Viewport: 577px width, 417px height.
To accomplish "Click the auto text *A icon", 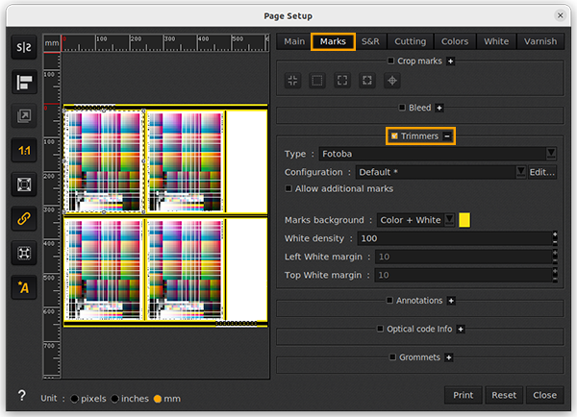I will click(23, 286).
